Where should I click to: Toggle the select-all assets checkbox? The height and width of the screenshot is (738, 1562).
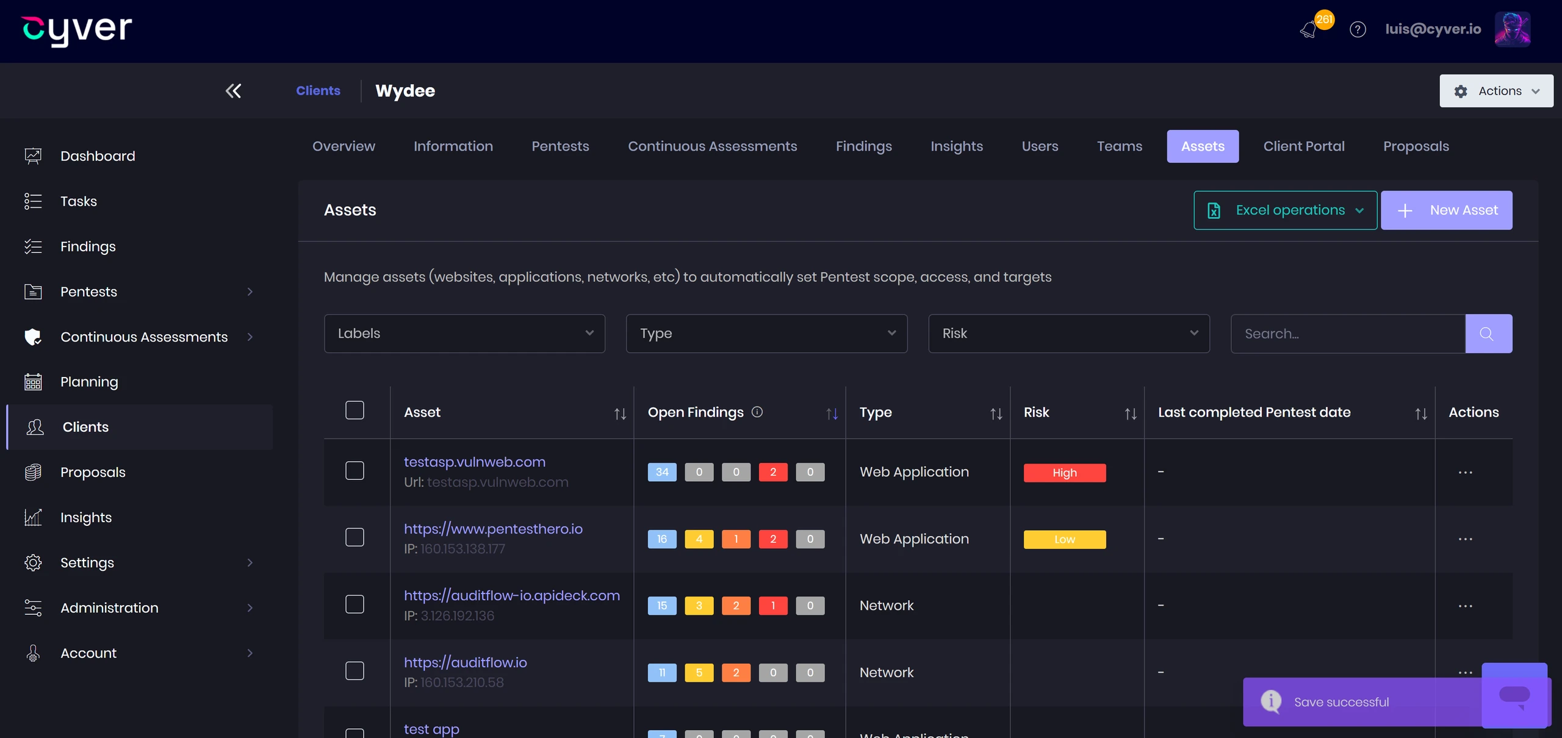355,410
